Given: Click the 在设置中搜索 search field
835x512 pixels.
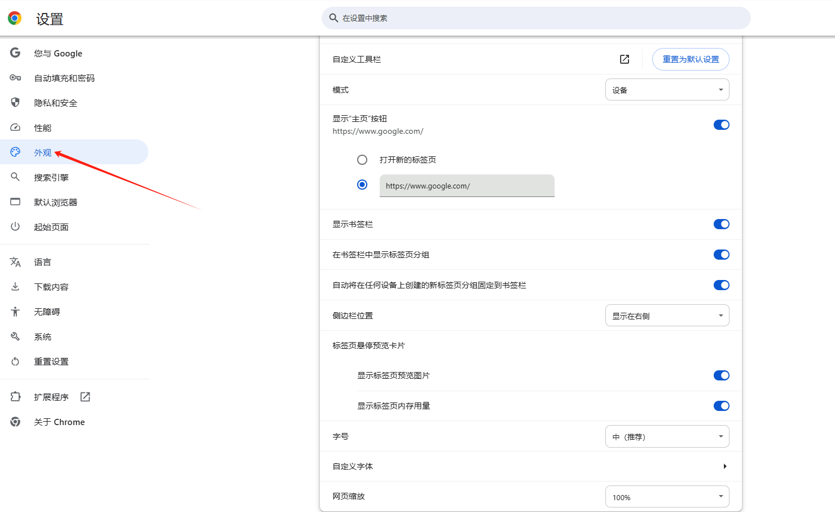Looking at the screenshot, I should pos(536,18).
